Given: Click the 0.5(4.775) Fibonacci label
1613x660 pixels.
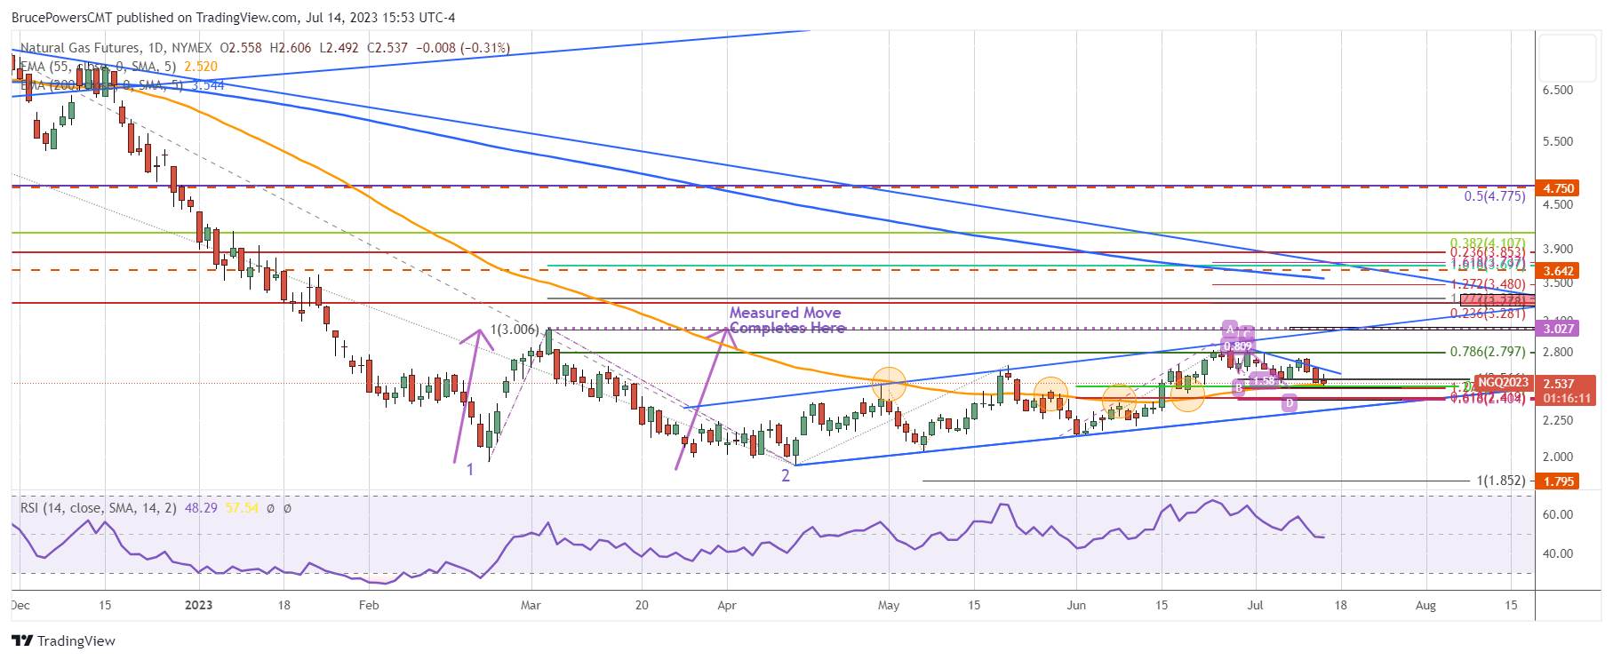Looking at the screenshot, I should coord(1495,195).
